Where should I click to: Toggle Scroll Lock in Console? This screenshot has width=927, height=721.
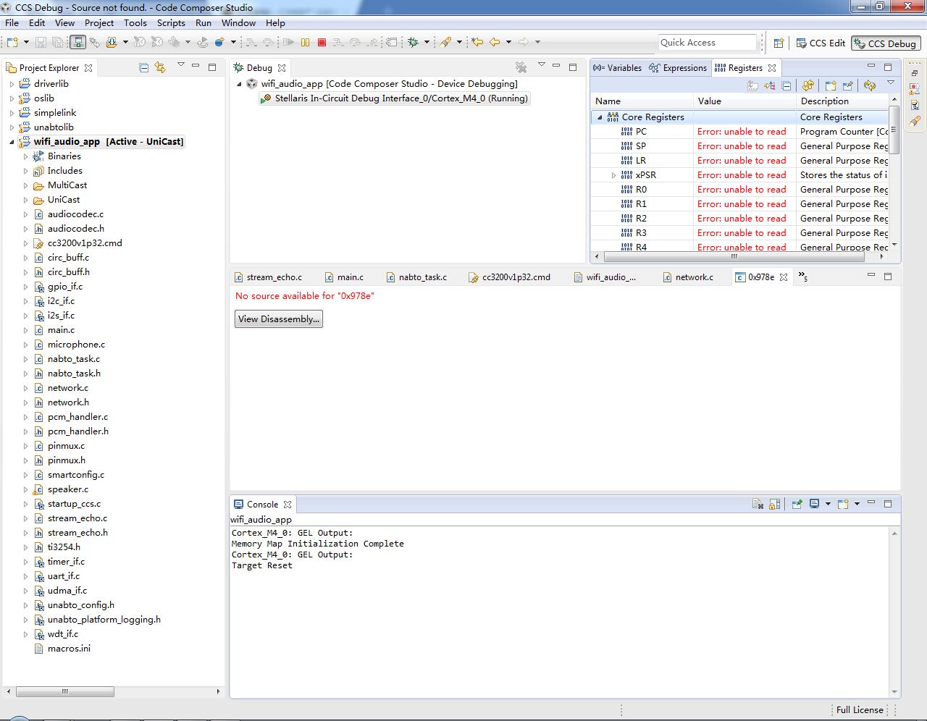774,504
